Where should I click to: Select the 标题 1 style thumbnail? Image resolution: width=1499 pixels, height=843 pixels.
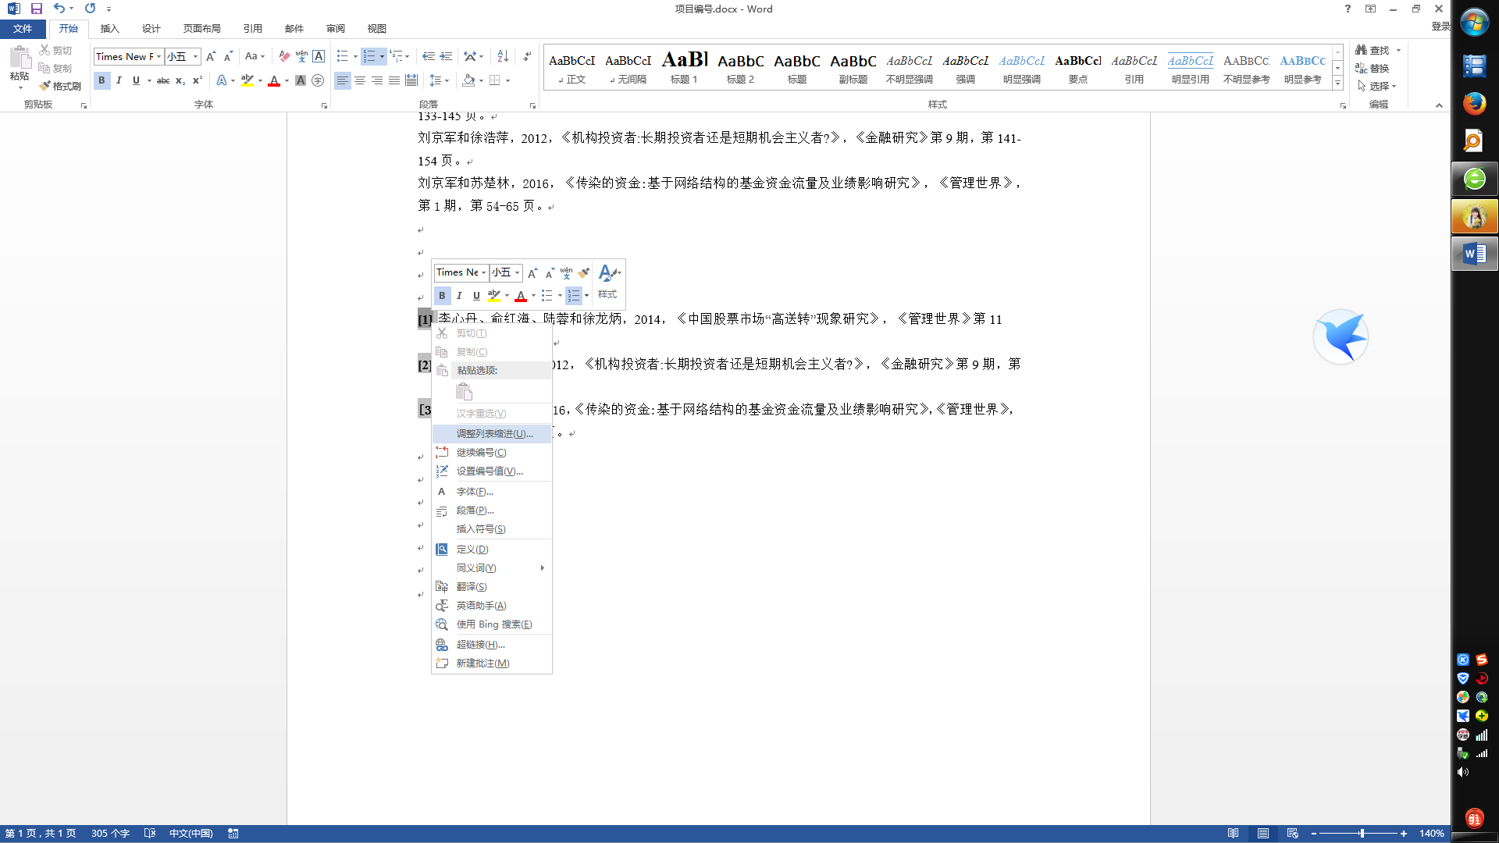tap(684, 67)
